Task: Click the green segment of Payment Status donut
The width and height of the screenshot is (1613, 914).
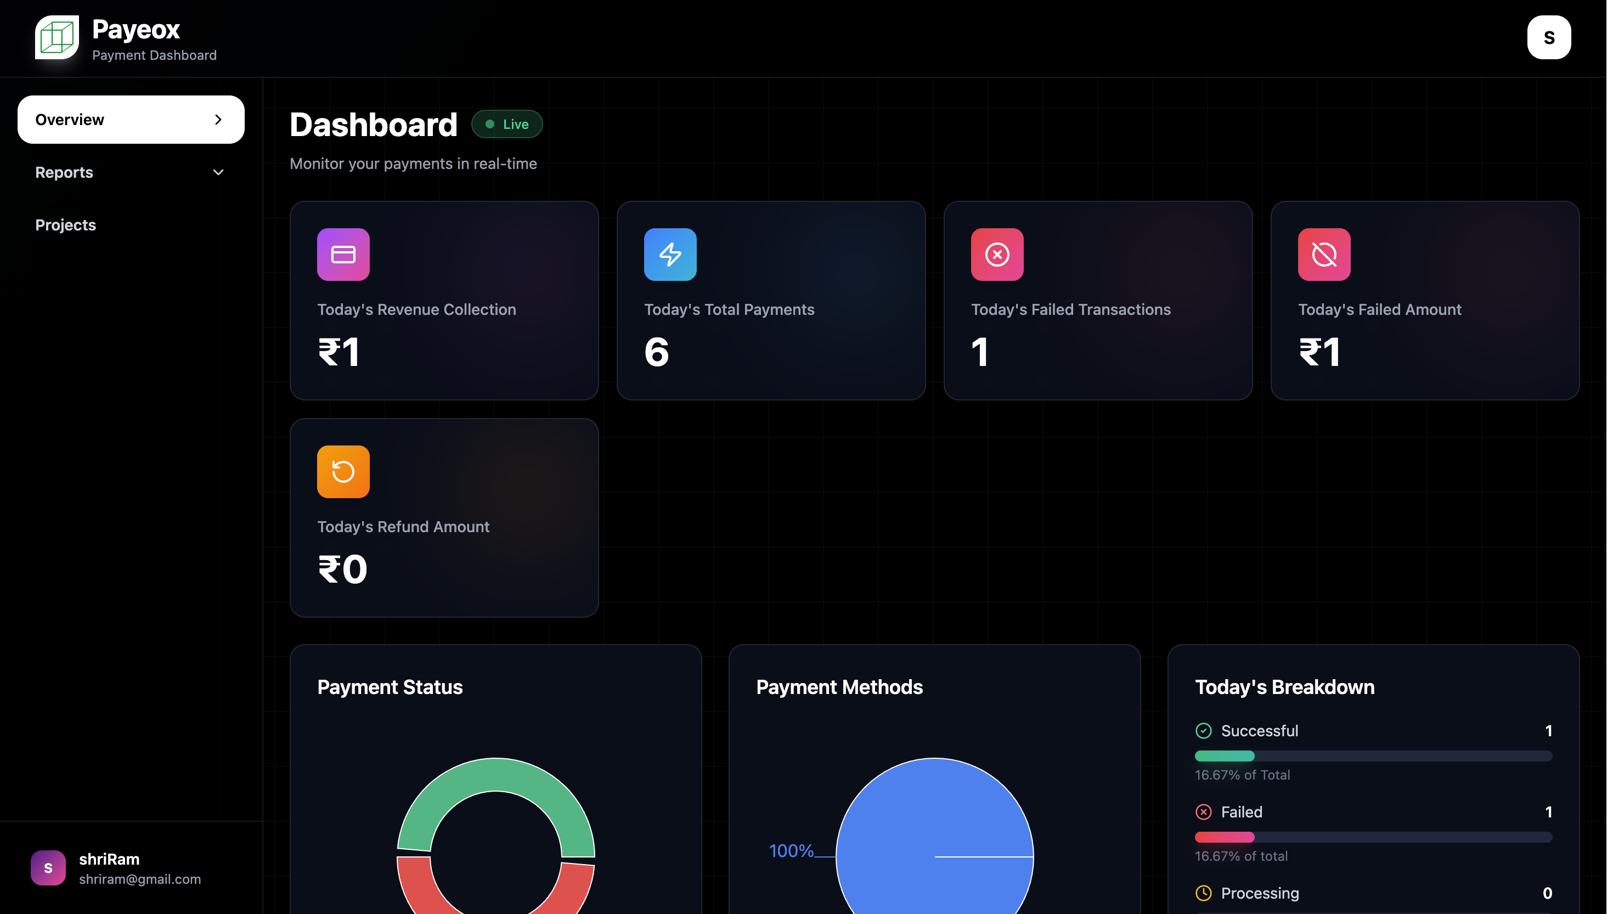Action: tap(496, 775)
